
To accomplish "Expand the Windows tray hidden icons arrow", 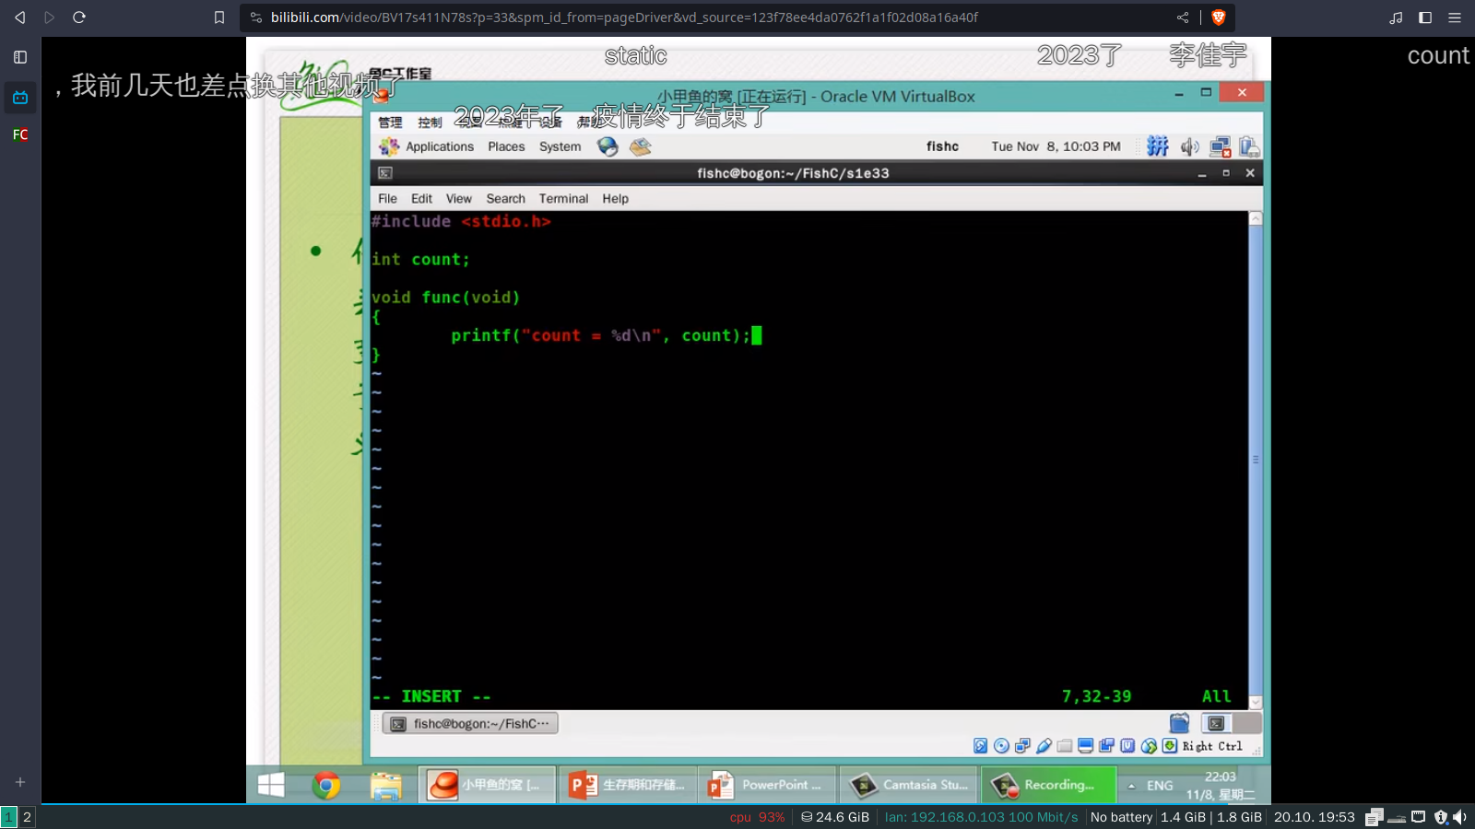I will [x=1131, y=786].
